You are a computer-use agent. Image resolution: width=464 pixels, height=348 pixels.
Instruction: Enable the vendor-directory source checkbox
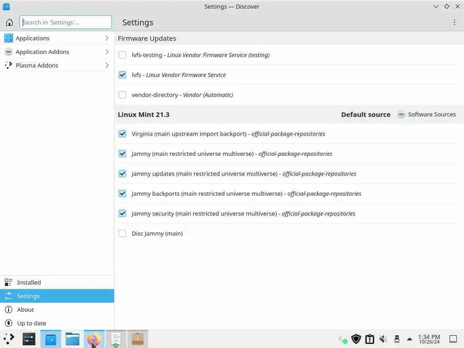click(122, 95)
